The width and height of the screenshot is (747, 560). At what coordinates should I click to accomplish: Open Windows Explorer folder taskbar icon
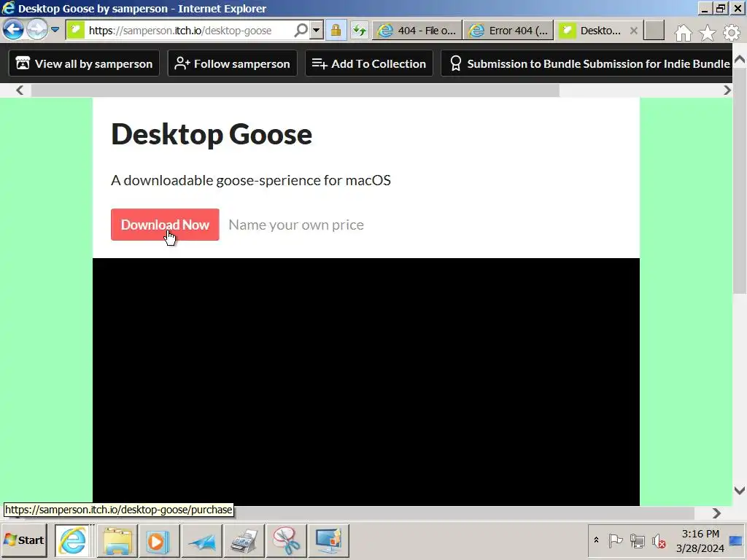point(117,540)
